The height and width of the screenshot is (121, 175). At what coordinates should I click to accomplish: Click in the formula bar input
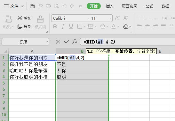coord(127,42)
